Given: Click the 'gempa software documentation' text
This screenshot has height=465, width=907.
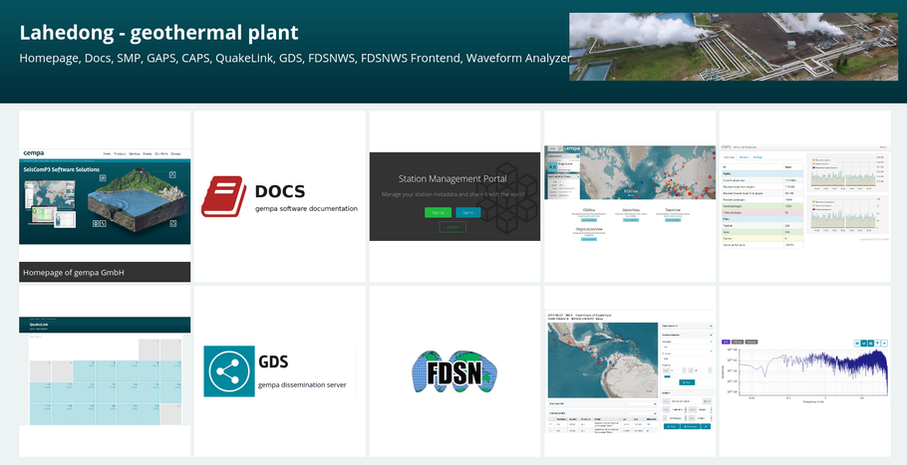Looking at the screenshot, I should pyautogui.click(x=307, y=208).
